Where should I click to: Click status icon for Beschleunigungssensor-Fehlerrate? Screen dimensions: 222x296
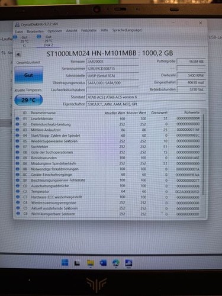18,180
